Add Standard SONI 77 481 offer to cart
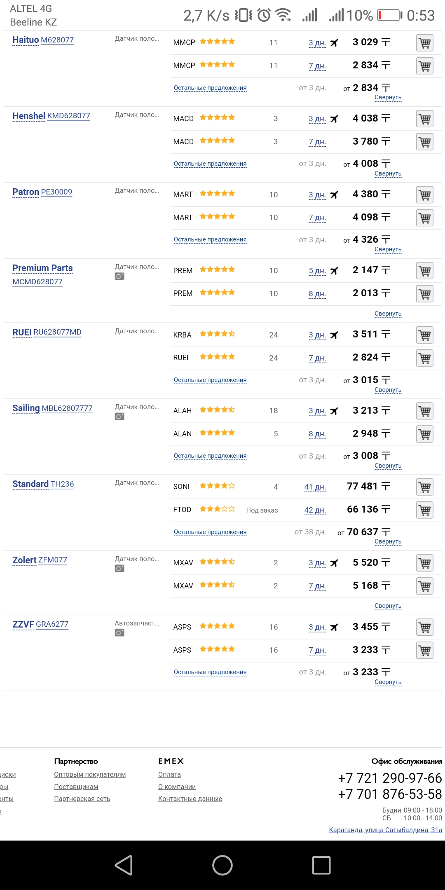This screenshot has width=445, height=890. click(424, 487)
